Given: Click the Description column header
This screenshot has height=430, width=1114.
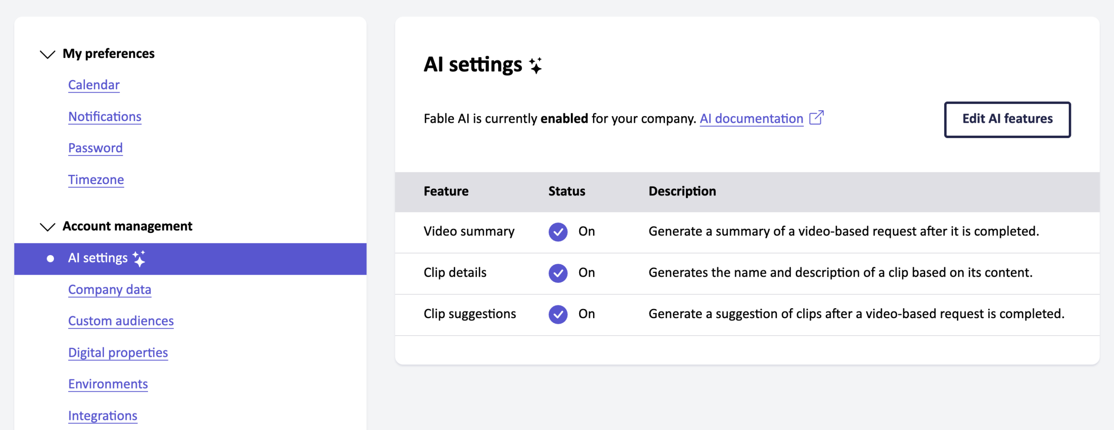Looking at the screenshot, I should pyautogui.click(x=682, y=191).
